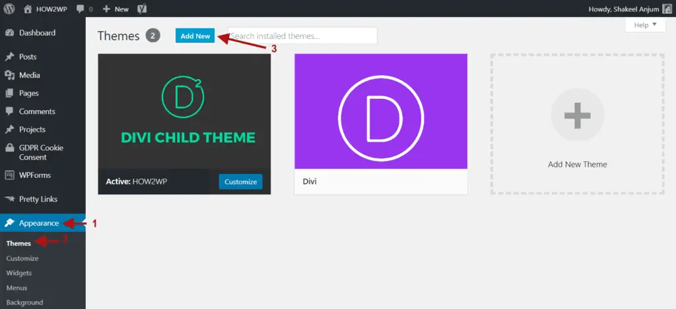The height and width of the screenshot is (309, 676).
Task: Expand the Help dropdown tab
Action: tap(646, 25)
